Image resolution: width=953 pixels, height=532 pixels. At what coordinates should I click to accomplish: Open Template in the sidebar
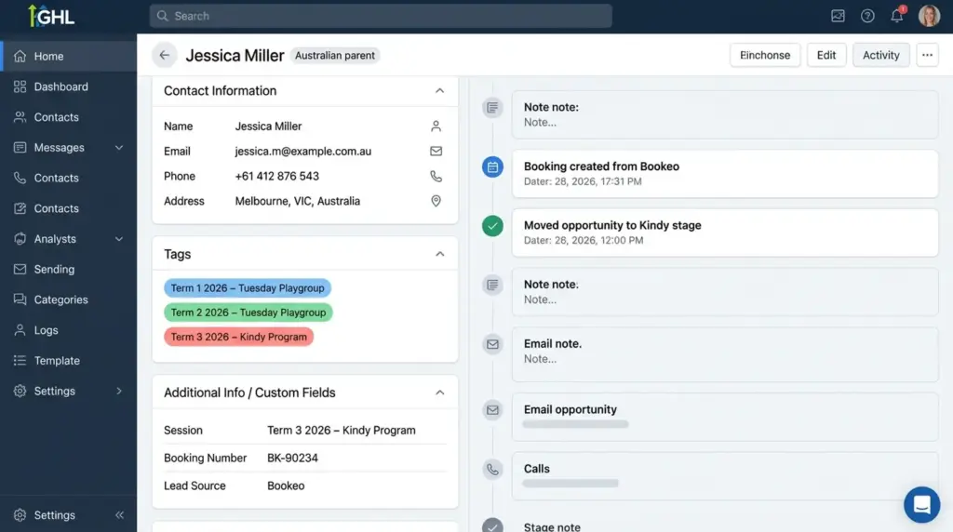(x=69, y=360)
